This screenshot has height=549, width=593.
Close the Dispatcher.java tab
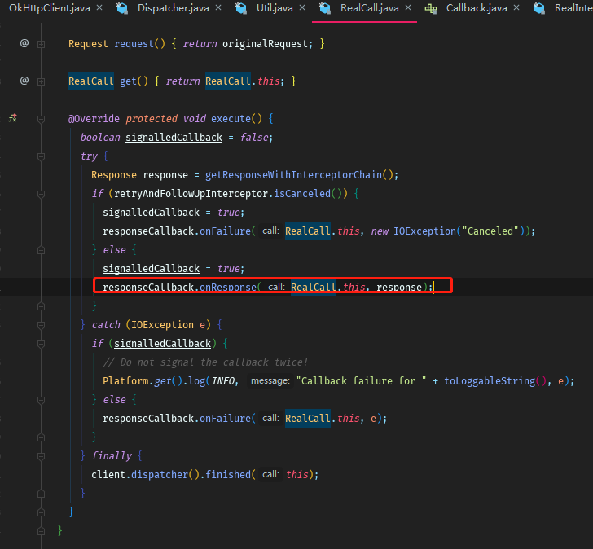tap(218, 7)
